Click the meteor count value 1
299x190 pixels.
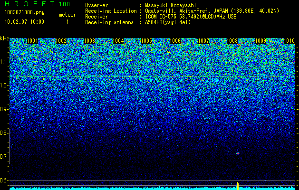(x=68, y=22)
